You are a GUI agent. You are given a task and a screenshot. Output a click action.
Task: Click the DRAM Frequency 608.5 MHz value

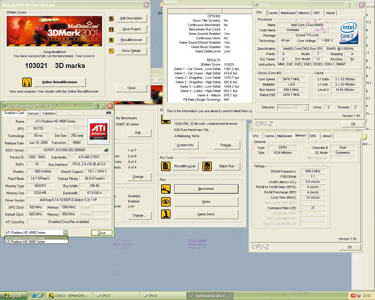(x=313, y=171)
